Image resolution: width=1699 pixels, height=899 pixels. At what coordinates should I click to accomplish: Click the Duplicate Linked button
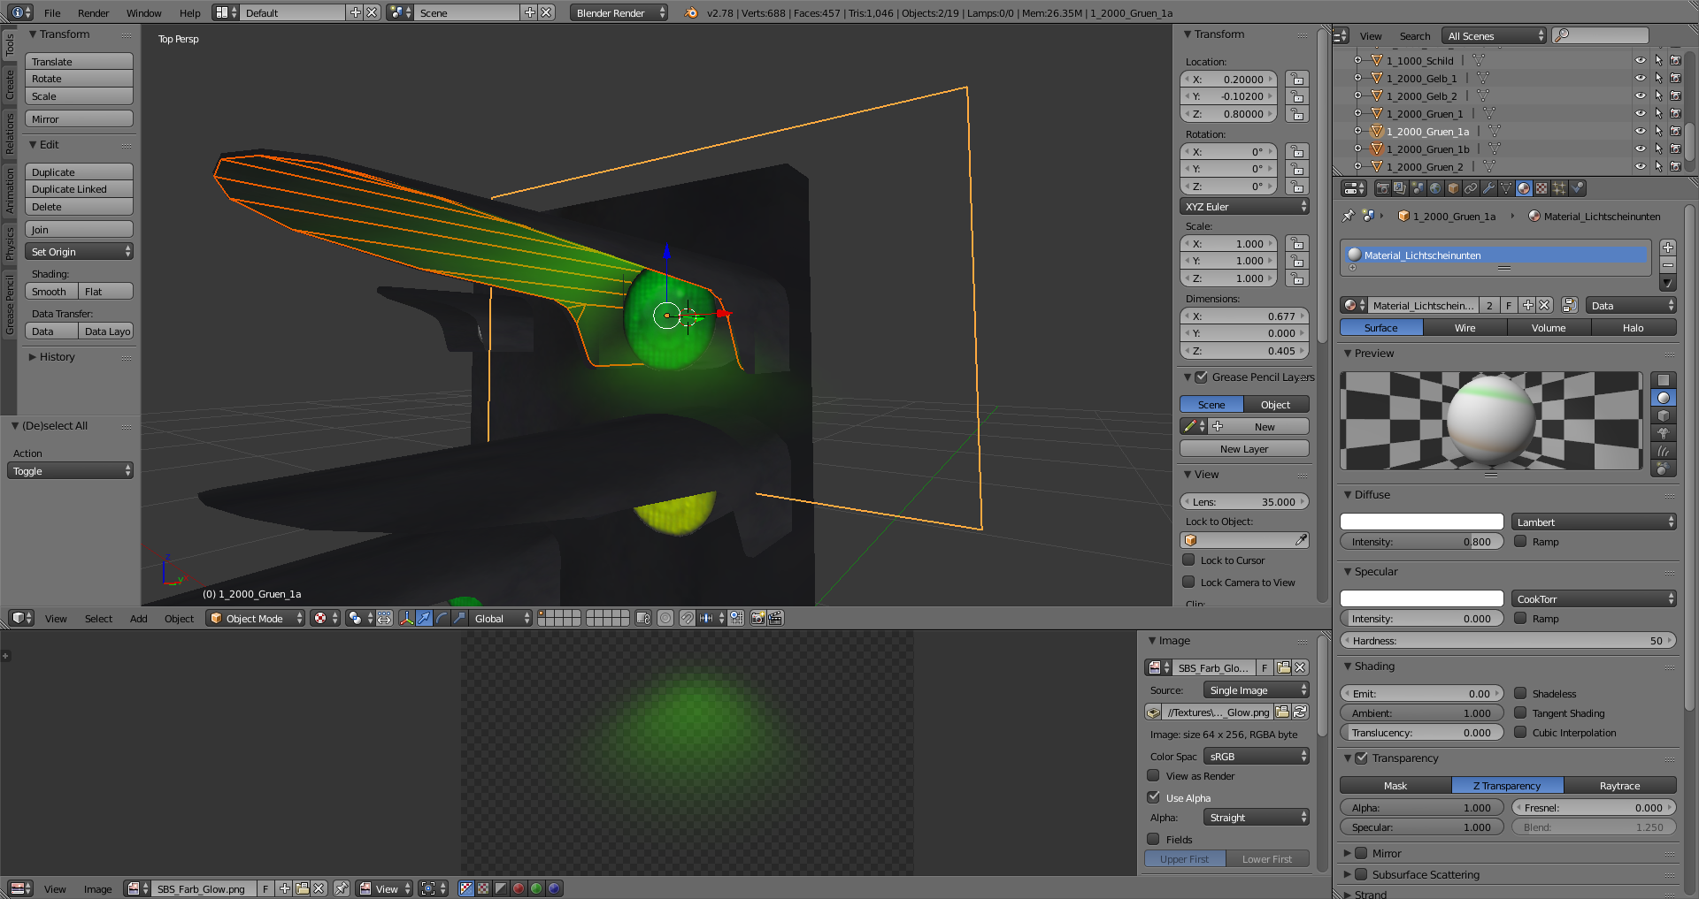click(x=79, y=189)
